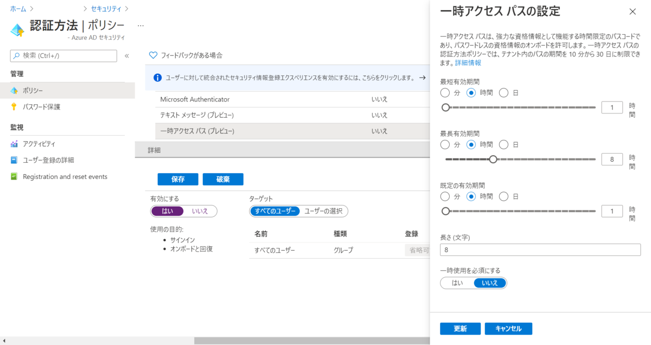Click the horizontal scrollbar at bottom

[x=312, y=341]
